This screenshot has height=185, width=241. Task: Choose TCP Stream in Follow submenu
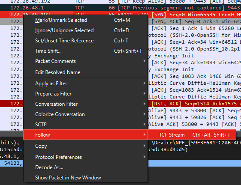click(192, 134)
